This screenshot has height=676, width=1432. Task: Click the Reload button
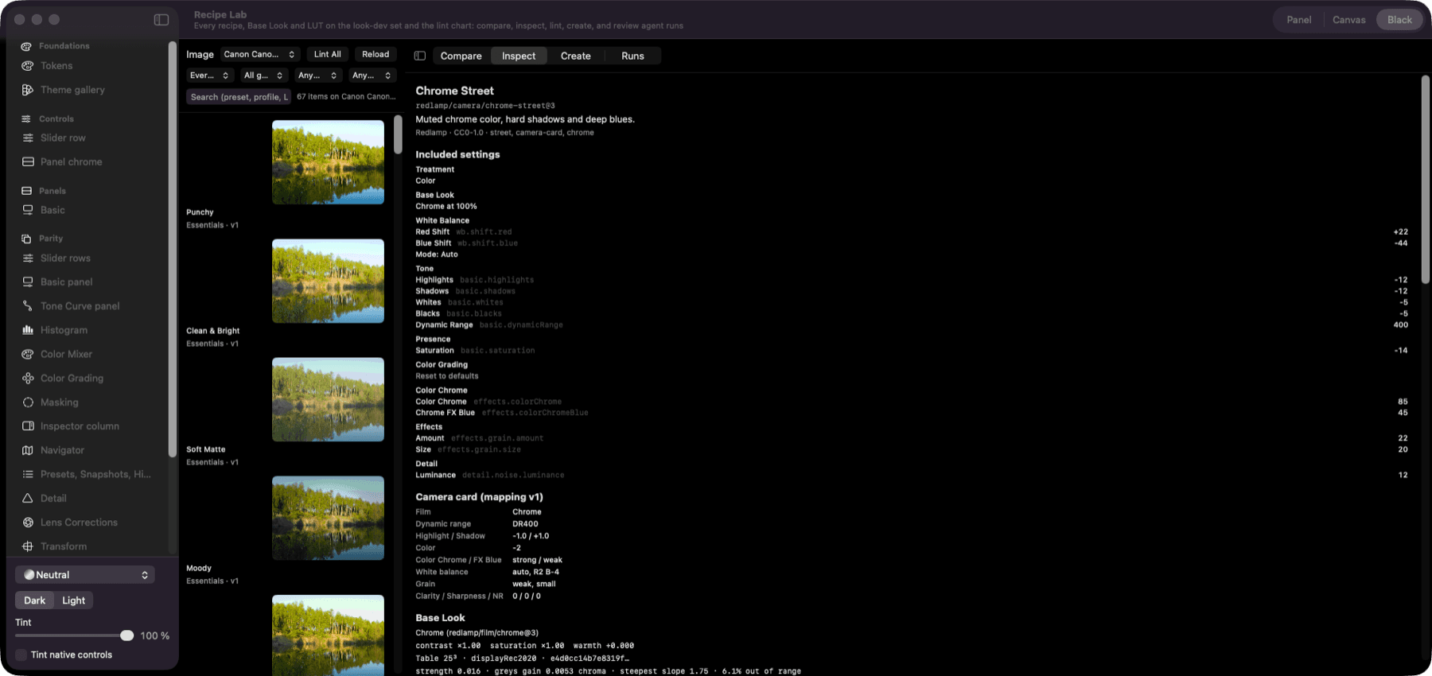(376, 54)
